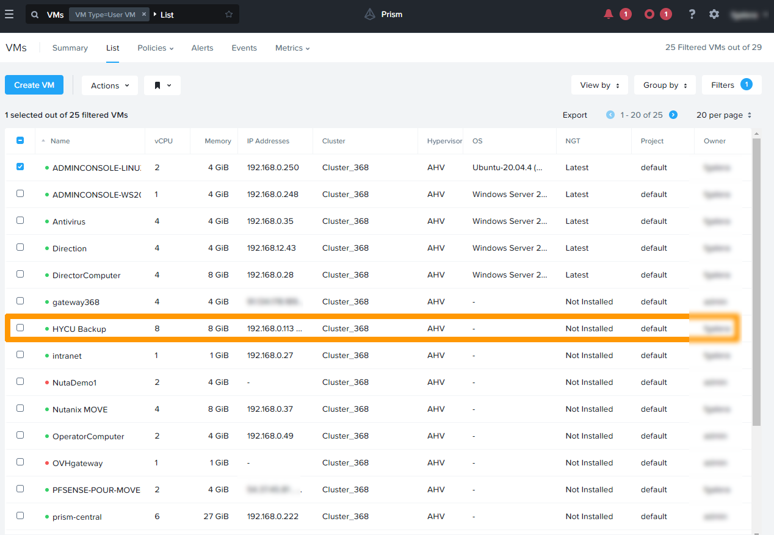The width and height of the screenshot is (774, 535).
Task: Open the Group by dropdown
Action: point(665,85)
